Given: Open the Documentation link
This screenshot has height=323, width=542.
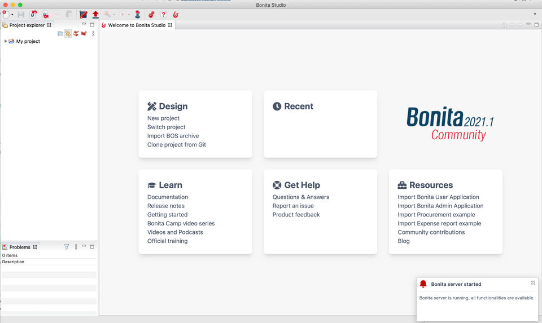Looking at the screenshot, I should coord(168,197).
